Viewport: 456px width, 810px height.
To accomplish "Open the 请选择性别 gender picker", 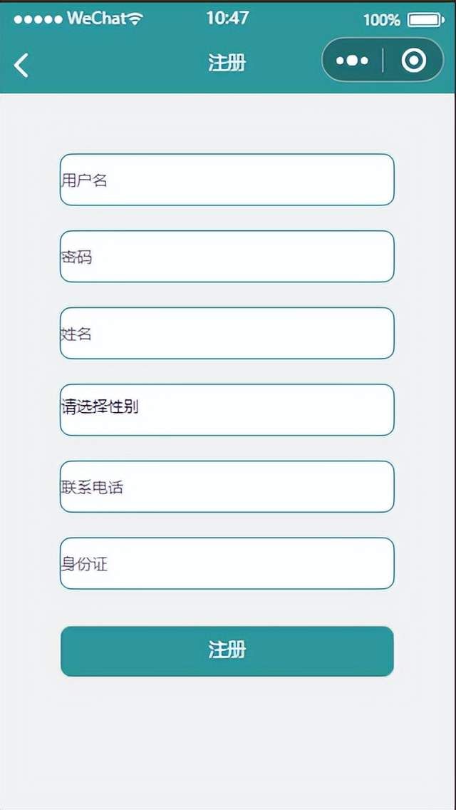I will pyautogui.click(x=227, y=410).
